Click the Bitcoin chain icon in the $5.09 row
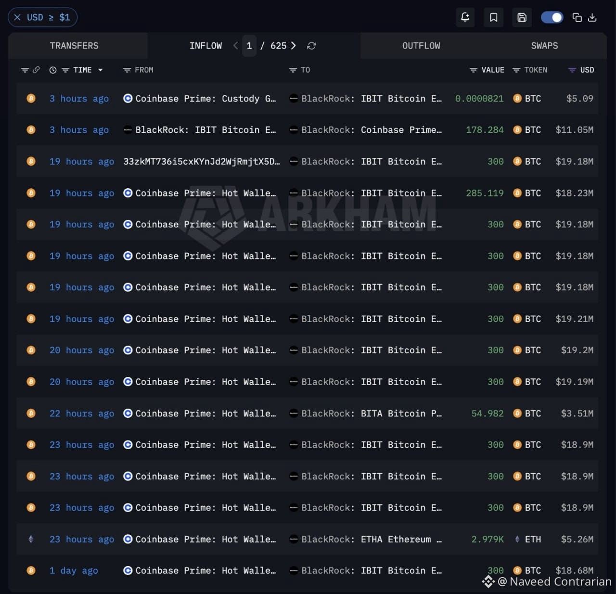The height and width of the screenshot is (594, 616). [31, 98]
